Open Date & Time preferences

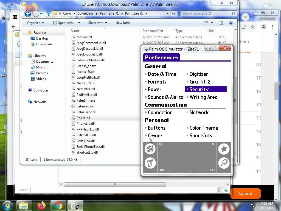(162, 74)
